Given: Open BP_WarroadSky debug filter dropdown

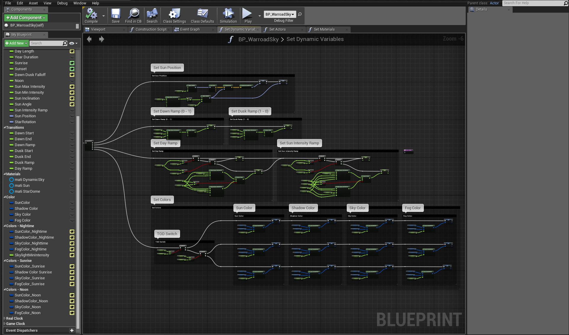Looking at the screenshot, I should (x=279, y=14).
